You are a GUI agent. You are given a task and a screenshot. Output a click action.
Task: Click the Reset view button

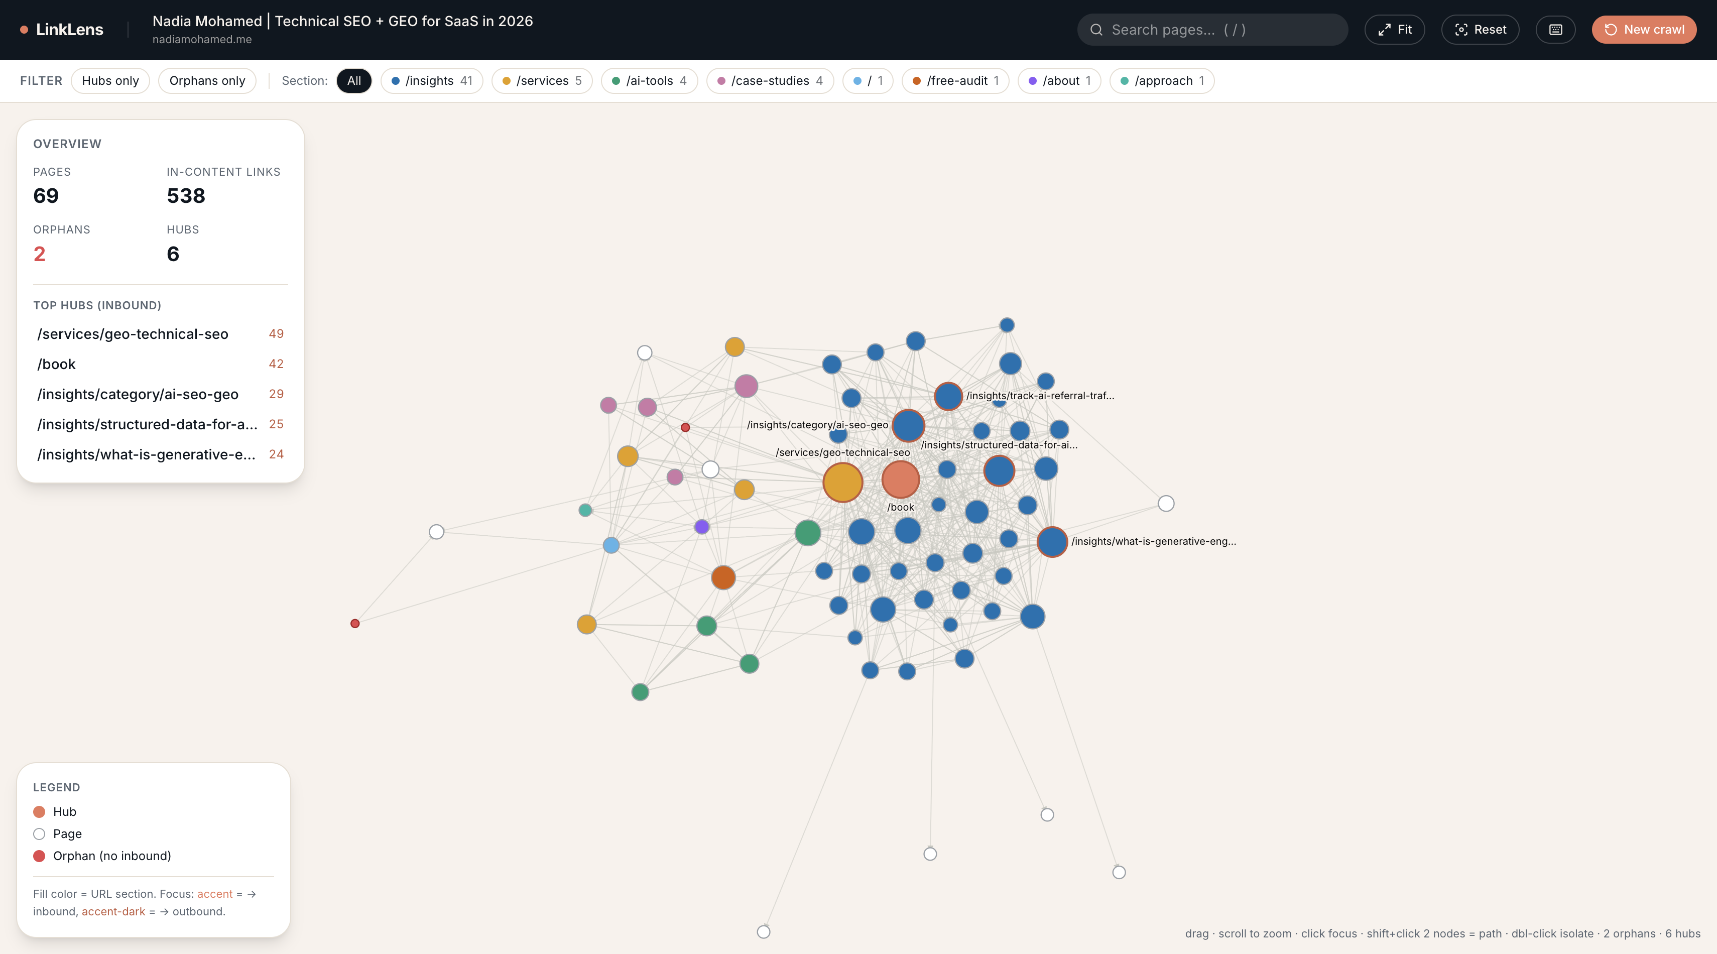pyautogui.click(x=1480, y=29)
